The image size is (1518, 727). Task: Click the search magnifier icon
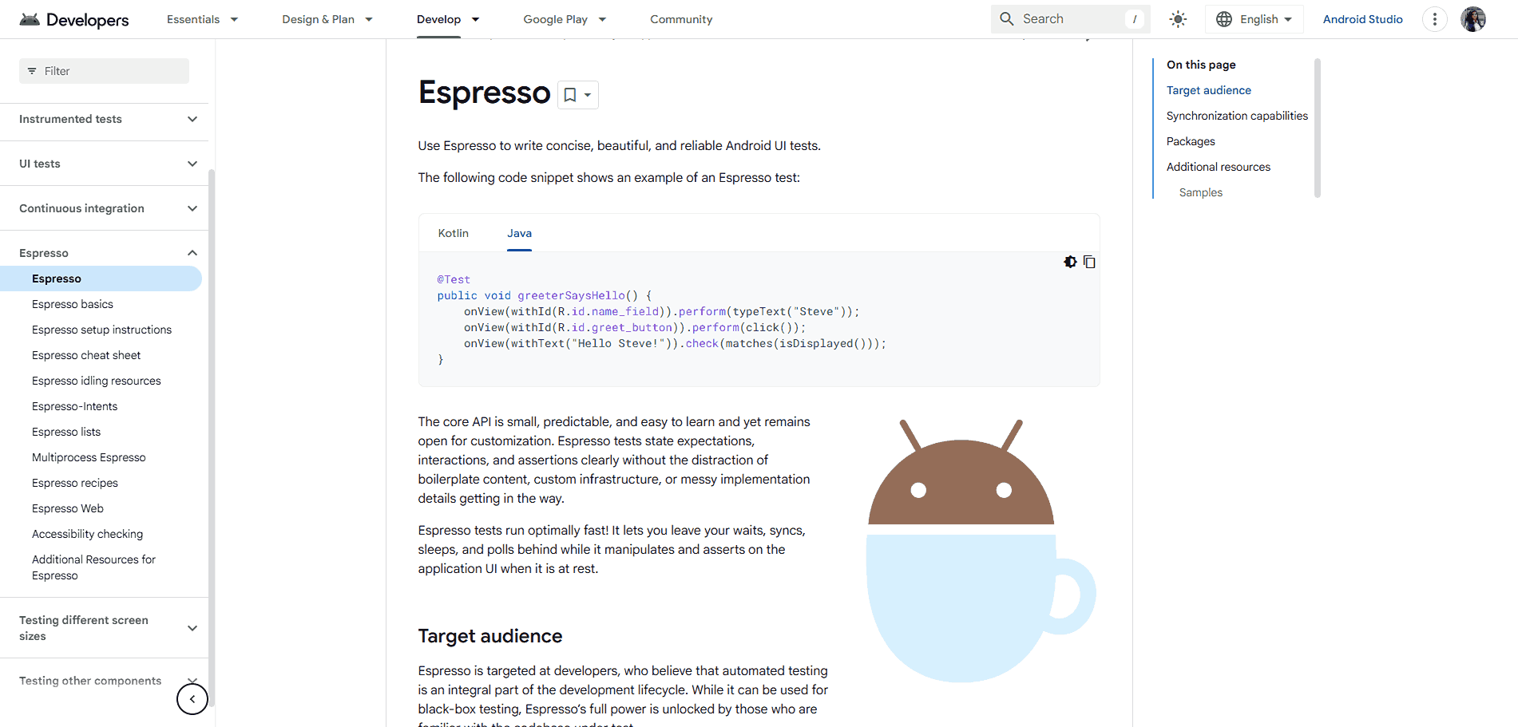click(x=1006, y=18)
